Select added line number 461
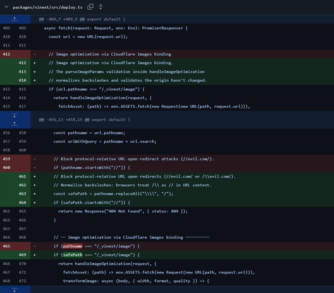This screenshot has width=334, height=293. pos(22,177)
